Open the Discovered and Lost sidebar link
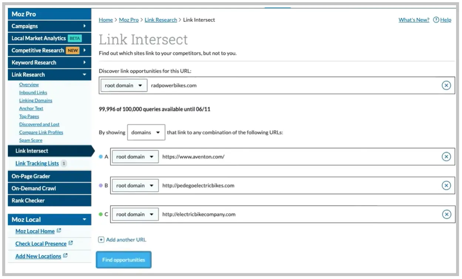This screenshot has width=462, height=279. click(x=39, y=124)
